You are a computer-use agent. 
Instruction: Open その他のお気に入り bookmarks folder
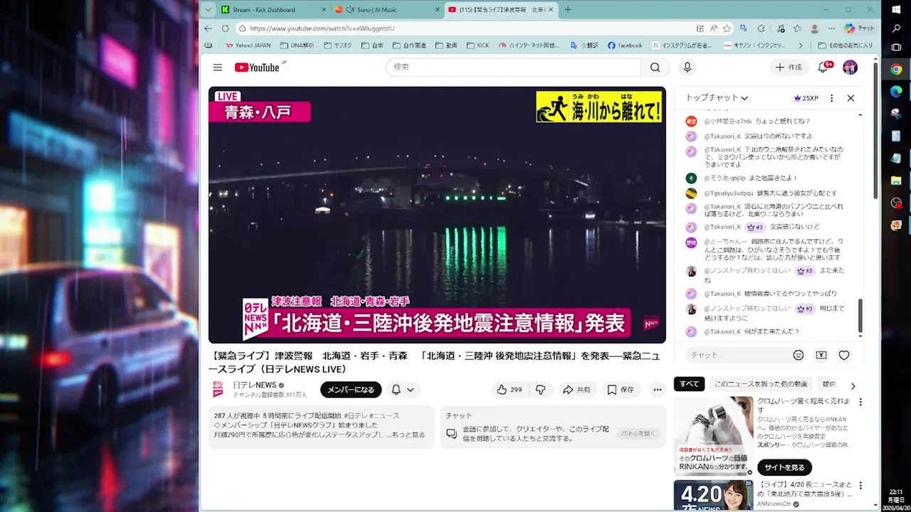pos(845,46)
